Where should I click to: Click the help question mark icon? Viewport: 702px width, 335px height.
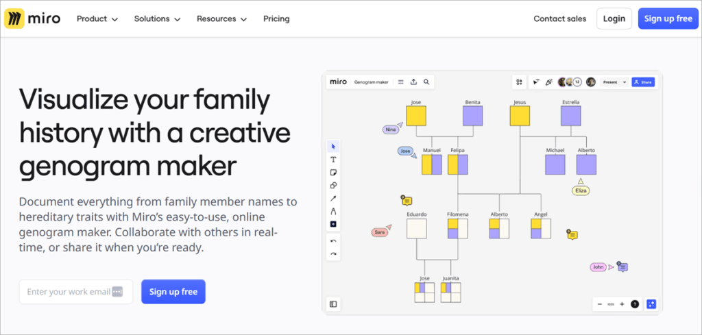click(x=635, y=304)
